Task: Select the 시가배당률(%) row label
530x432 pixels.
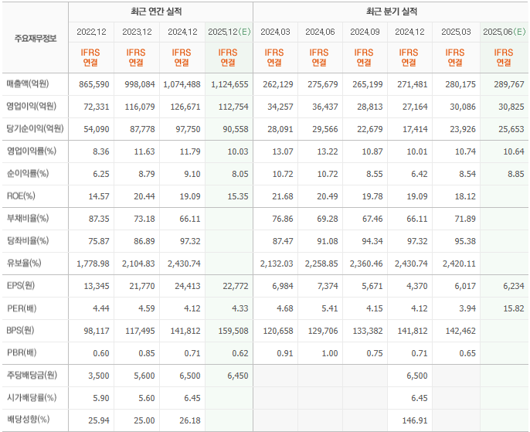Action: click(x=32, y=398)
